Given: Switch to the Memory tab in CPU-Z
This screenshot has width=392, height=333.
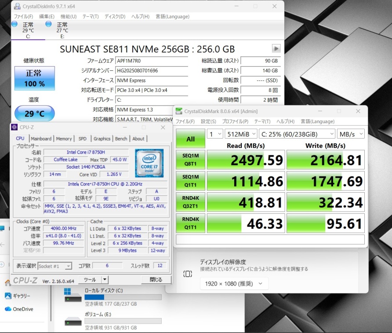Looking at the screenshot, I should click(64, 139).
